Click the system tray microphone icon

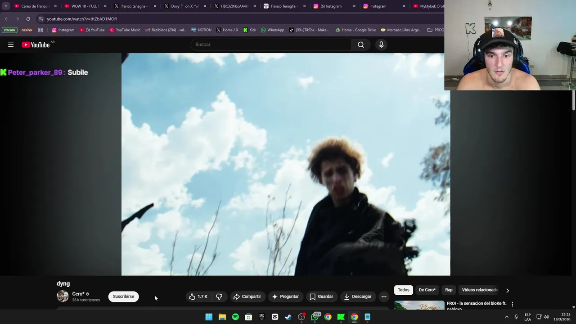[x=516, y=317]
